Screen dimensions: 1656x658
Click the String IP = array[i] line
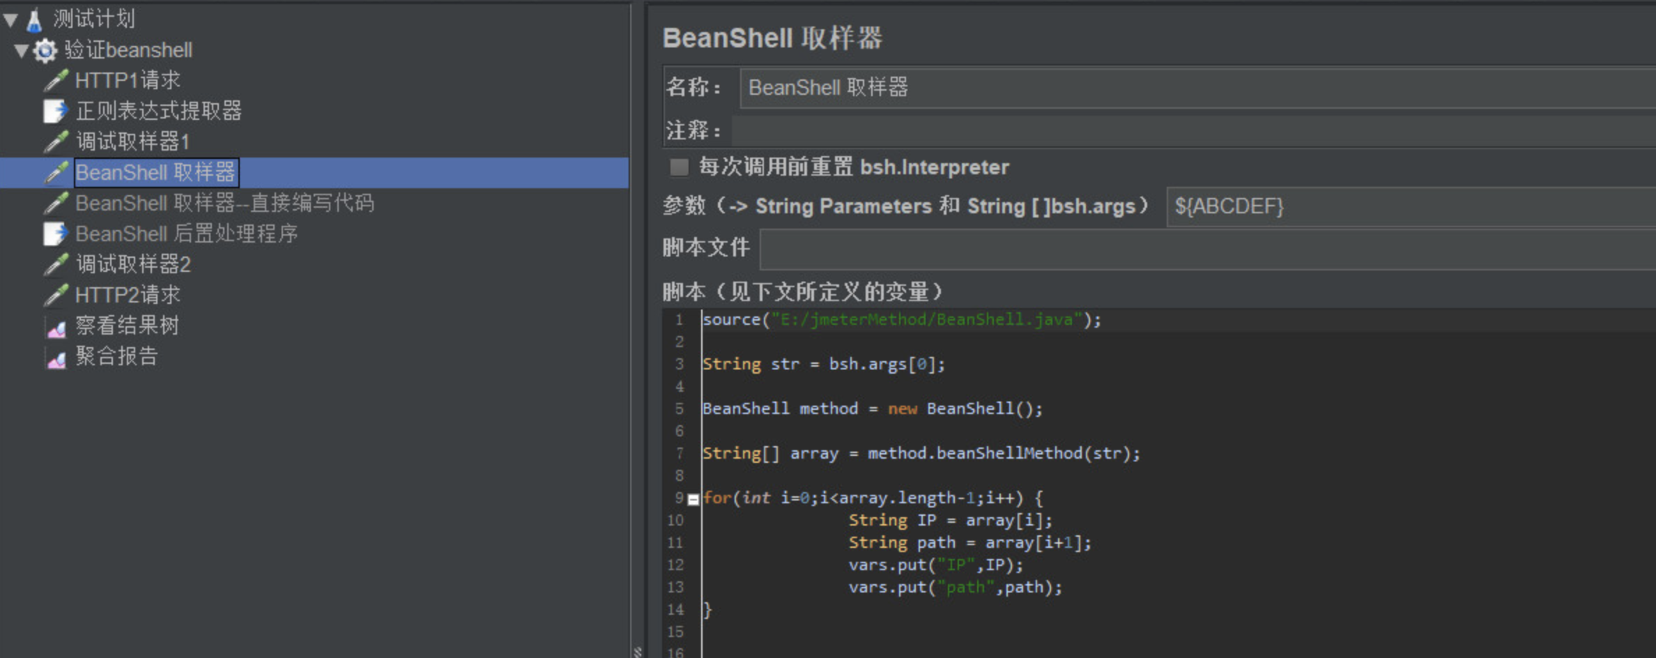(951, 521)
